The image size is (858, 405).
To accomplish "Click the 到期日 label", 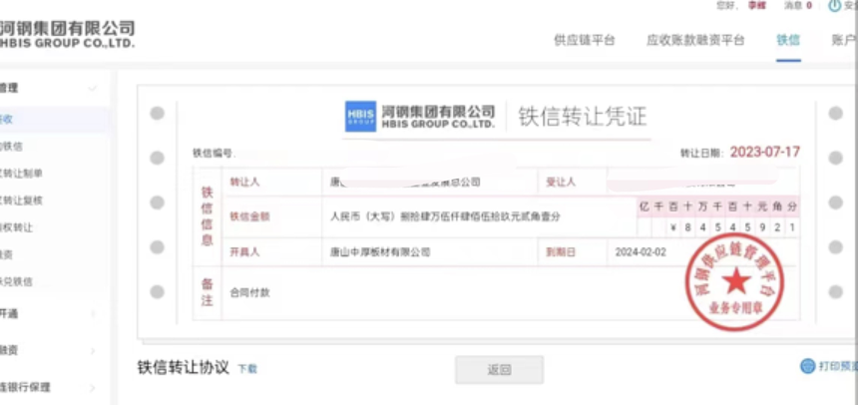I will click(x=561, y=252).
